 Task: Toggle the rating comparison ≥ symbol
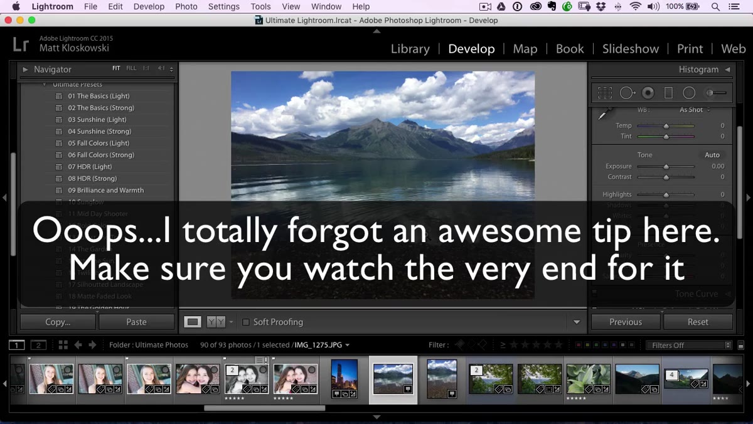coord(503,345)
